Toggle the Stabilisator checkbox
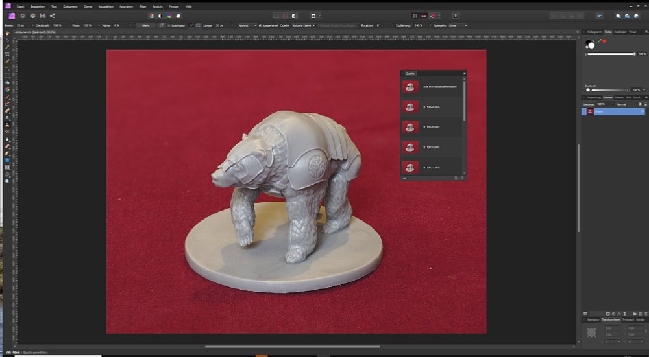Screen dimensions: 649x357 pyautogui.click(x=169, y=25)
